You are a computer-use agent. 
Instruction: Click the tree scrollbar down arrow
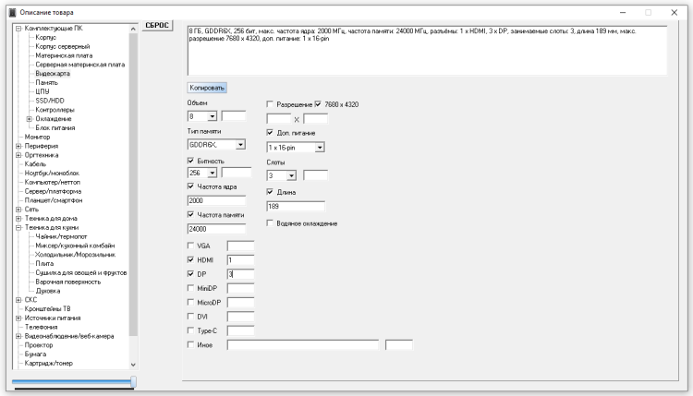pyautogui.click(x=134, y=364)
